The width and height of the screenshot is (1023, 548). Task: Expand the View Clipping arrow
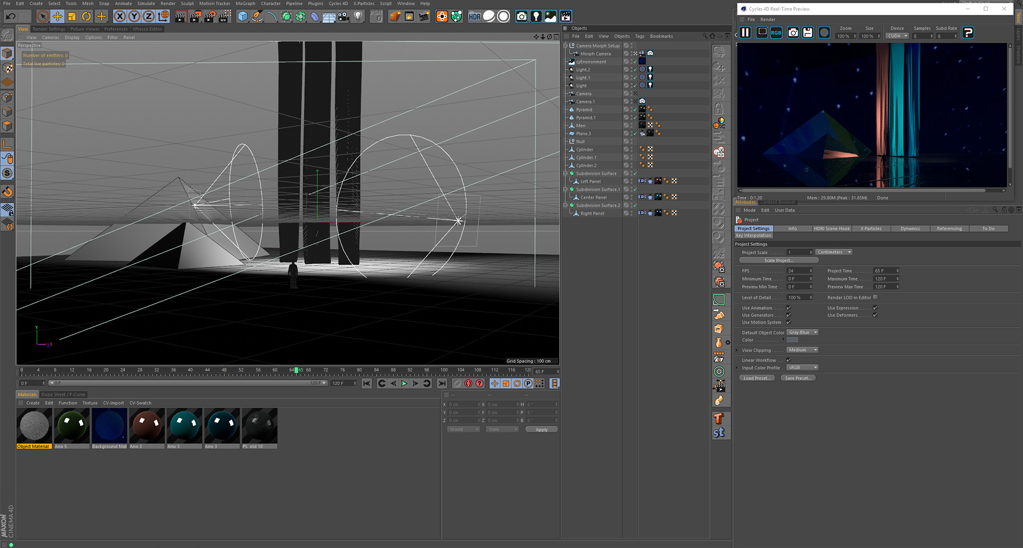click(x=737, y=350)
